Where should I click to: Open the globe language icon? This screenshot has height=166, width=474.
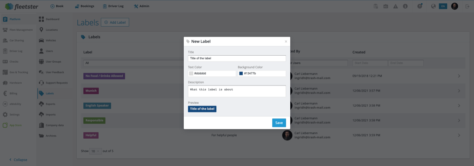pyautogui.click(x=433, y=6)
